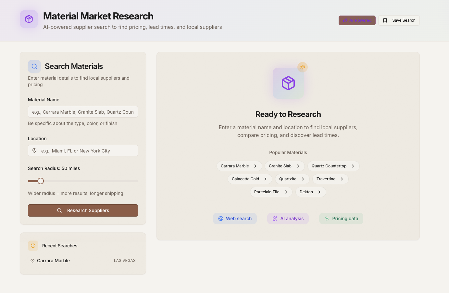Click the globe icon in Web search
This screenshot has height=293, width=449.
tap(221, 219)
